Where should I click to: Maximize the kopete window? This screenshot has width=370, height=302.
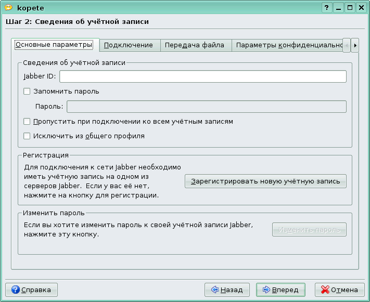[350, 8]
